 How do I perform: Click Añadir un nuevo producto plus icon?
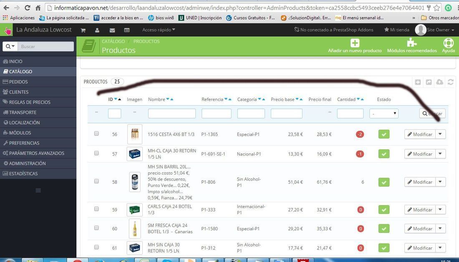[x=355, y=43]
